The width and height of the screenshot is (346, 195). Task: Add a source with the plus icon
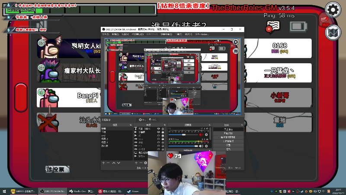click(136, 163)
